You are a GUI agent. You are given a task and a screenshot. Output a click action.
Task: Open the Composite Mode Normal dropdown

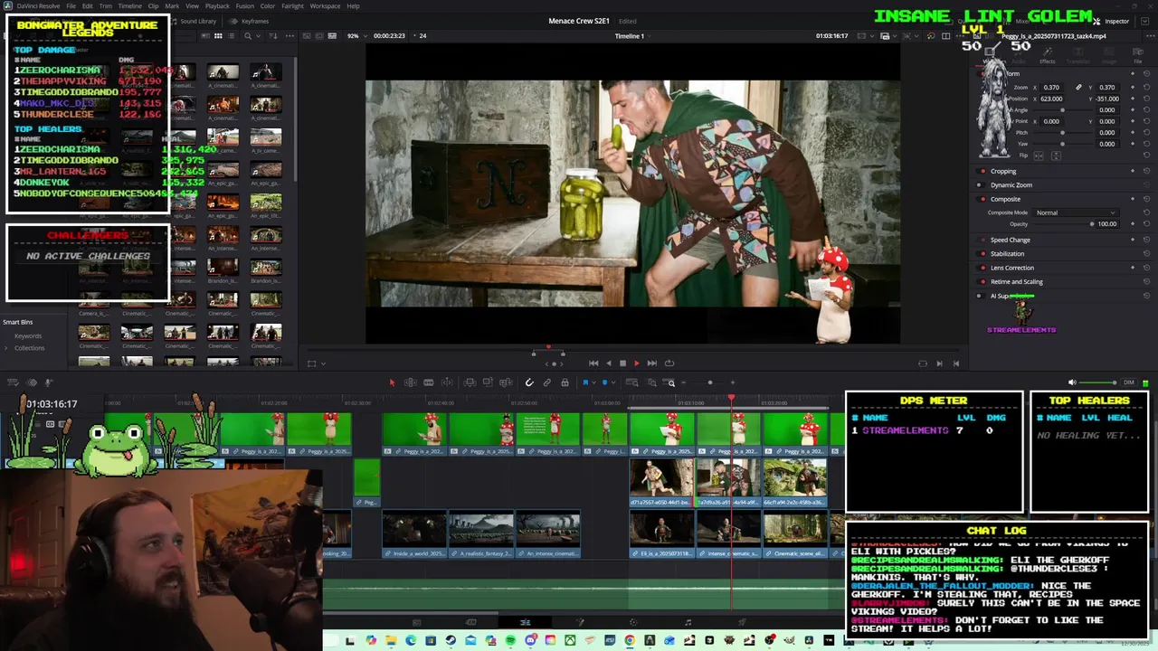coord(1076,212)
